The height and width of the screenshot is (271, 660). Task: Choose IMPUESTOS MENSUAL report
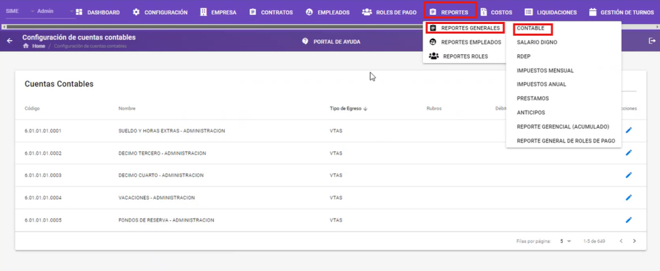(x=545, y=71)
